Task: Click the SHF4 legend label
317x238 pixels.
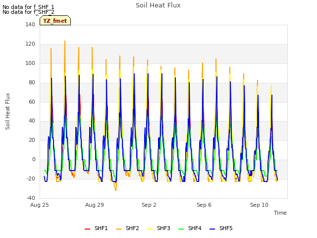Action: (195, 228)
